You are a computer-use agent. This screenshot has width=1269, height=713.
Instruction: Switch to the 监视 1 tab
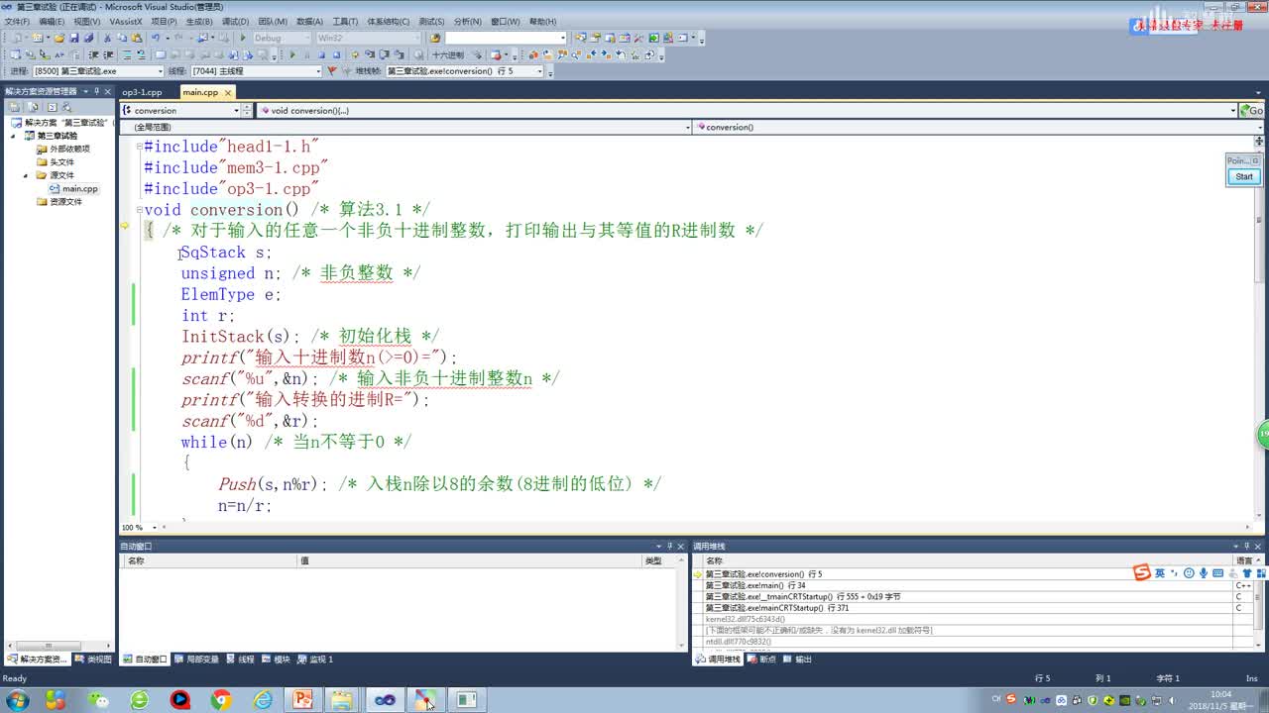coord(315,659)
